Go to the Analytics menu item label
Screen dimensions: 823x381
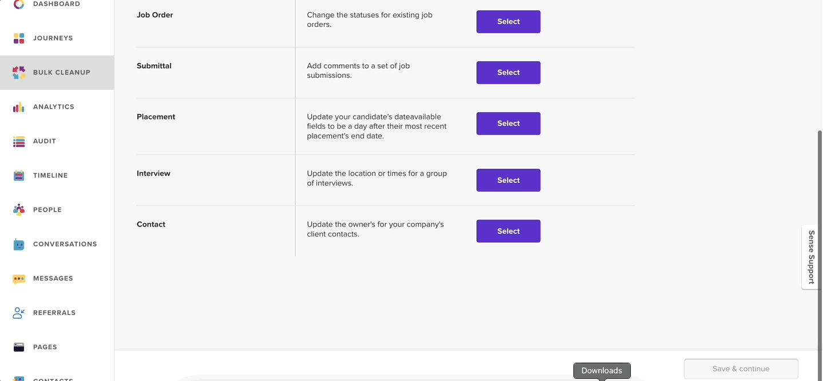[54, 107]
